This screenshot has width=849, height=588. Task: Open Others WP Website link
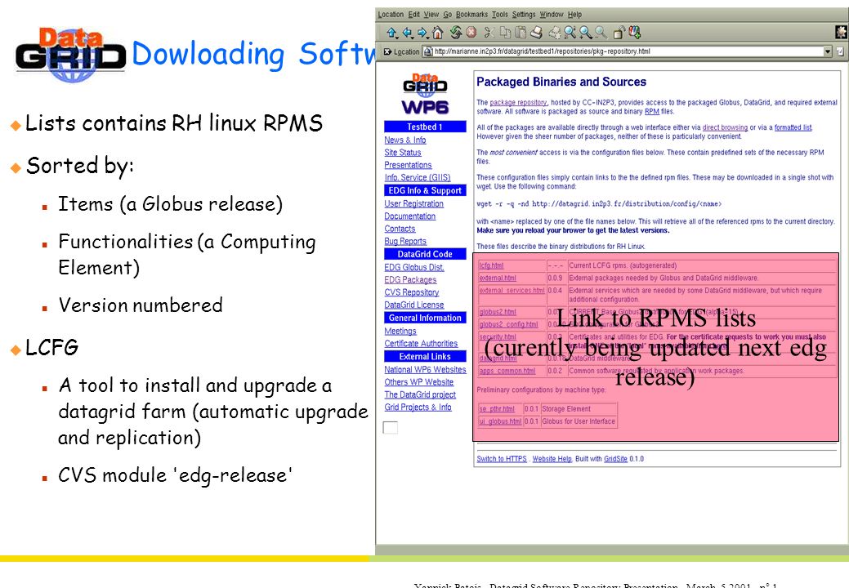click(x=419, y=382)
